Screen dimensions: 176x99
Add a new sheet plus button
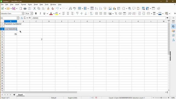tap(14, 95)
